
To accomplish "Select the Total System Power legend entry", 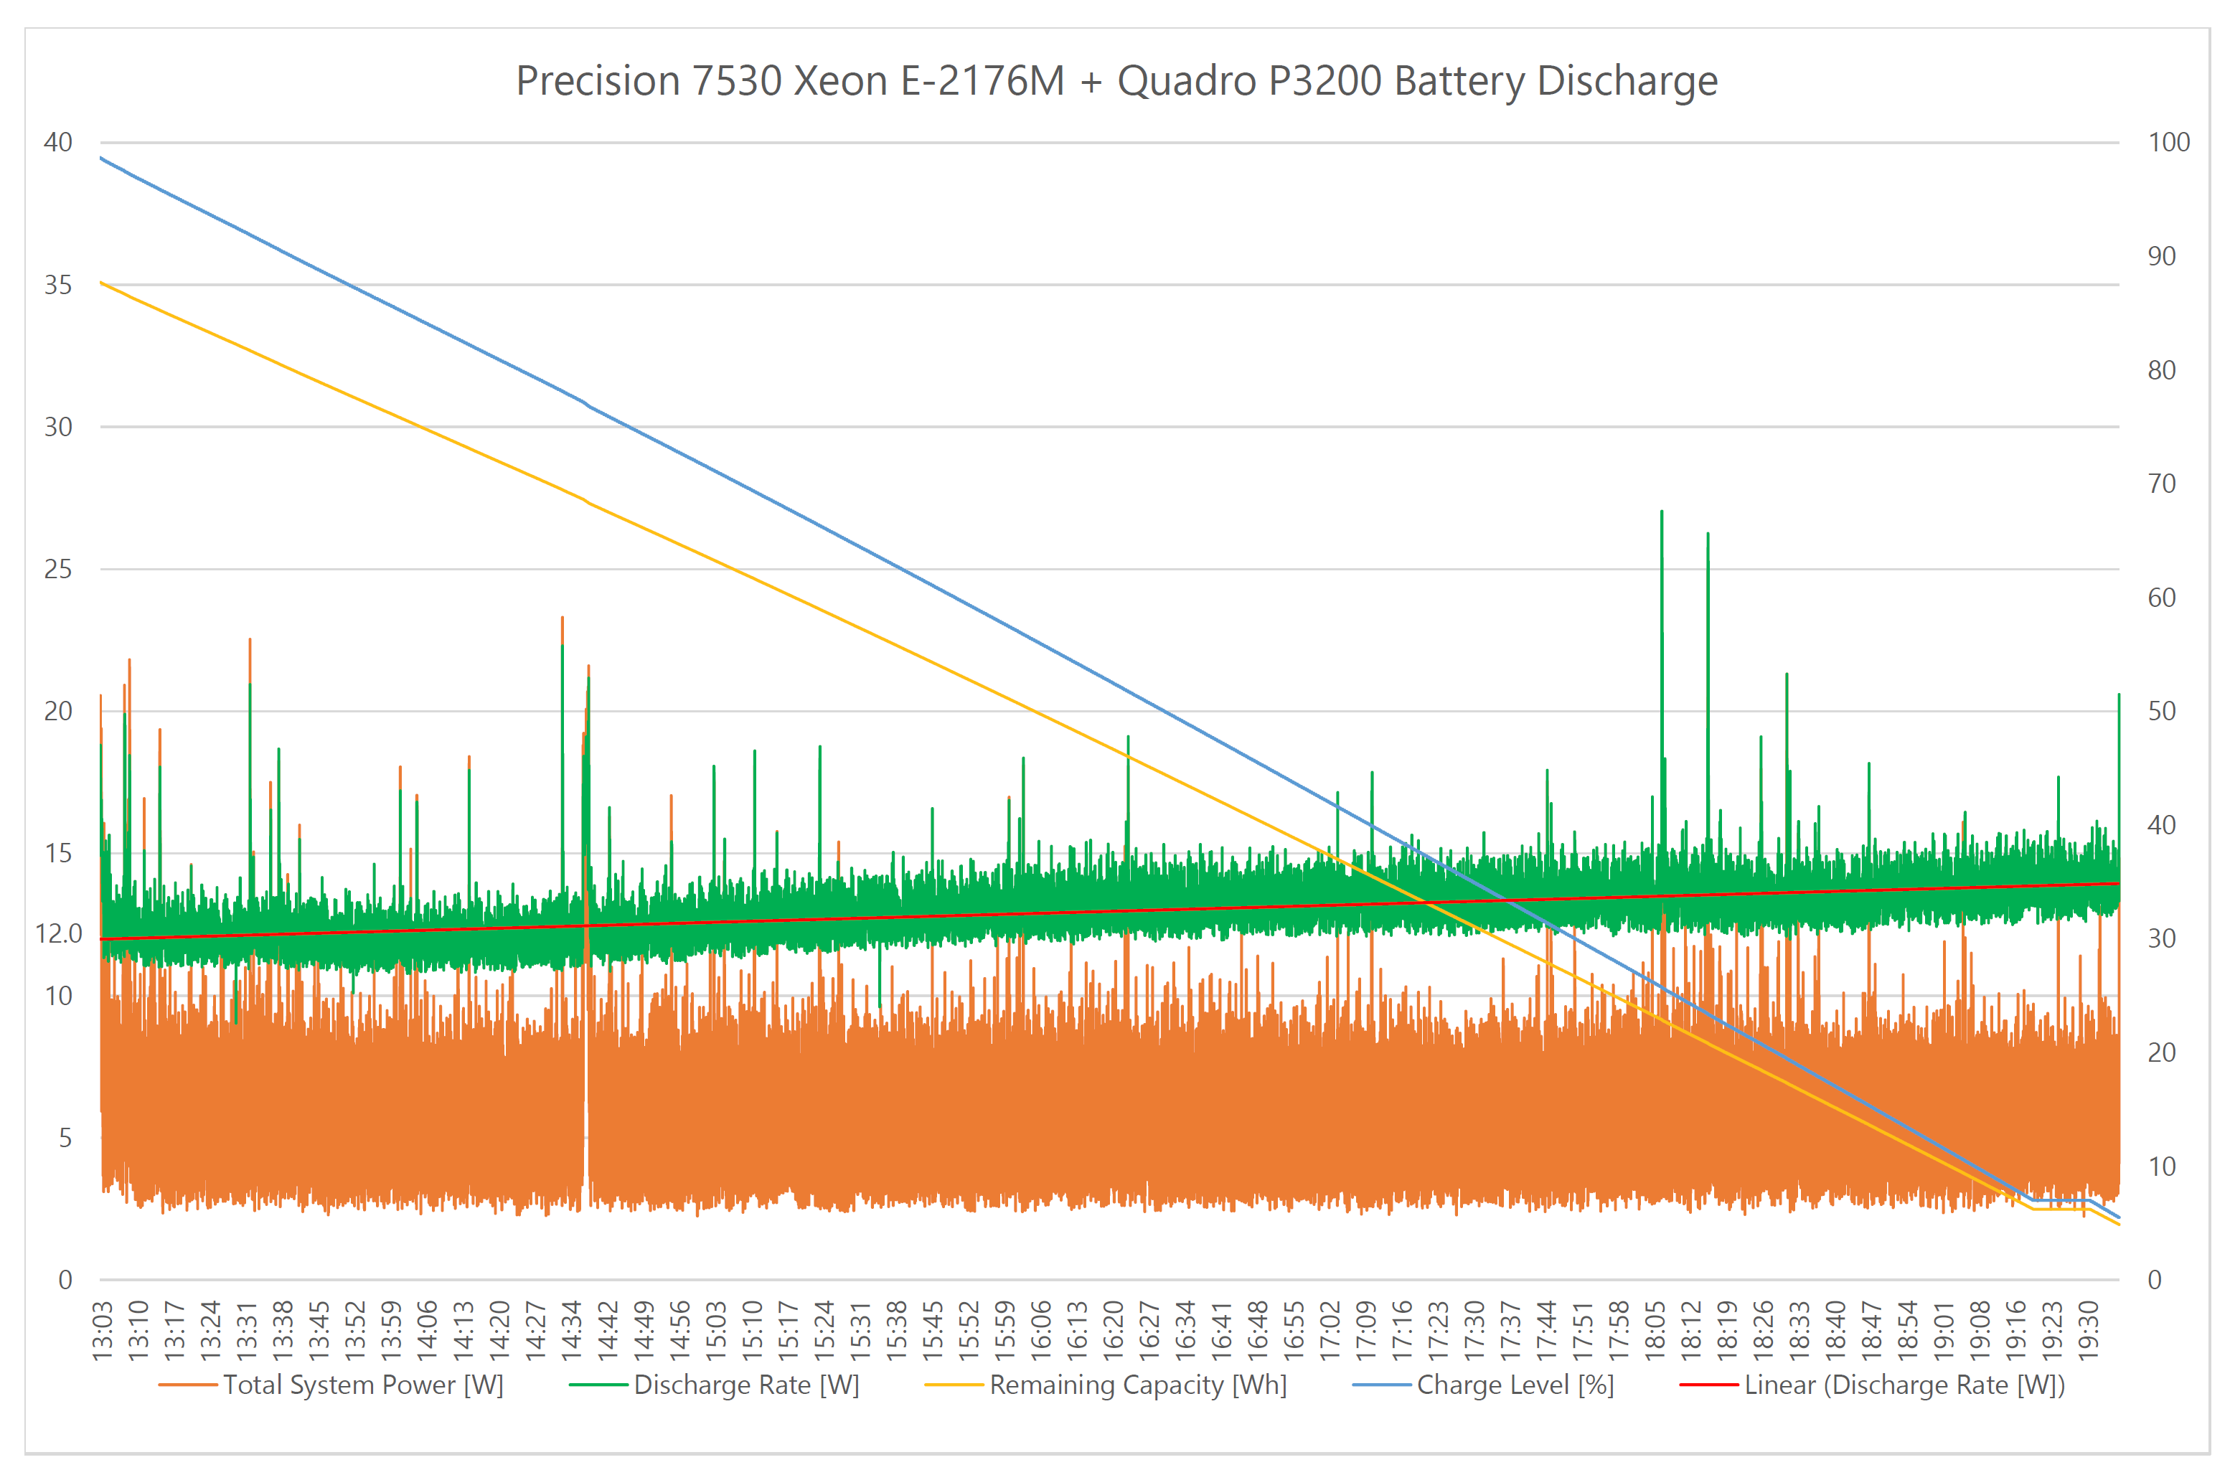I will pos(362,1385).
